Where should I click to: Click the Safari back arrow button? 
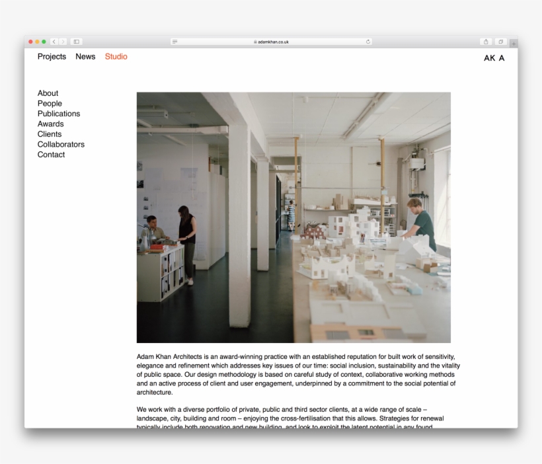54,42
